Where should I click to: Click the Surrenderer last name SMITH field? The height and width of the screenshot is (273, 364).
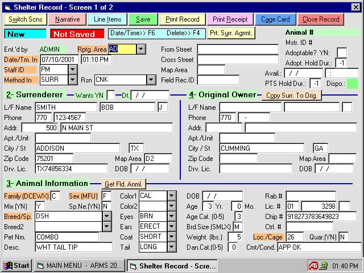coord(66,107)
